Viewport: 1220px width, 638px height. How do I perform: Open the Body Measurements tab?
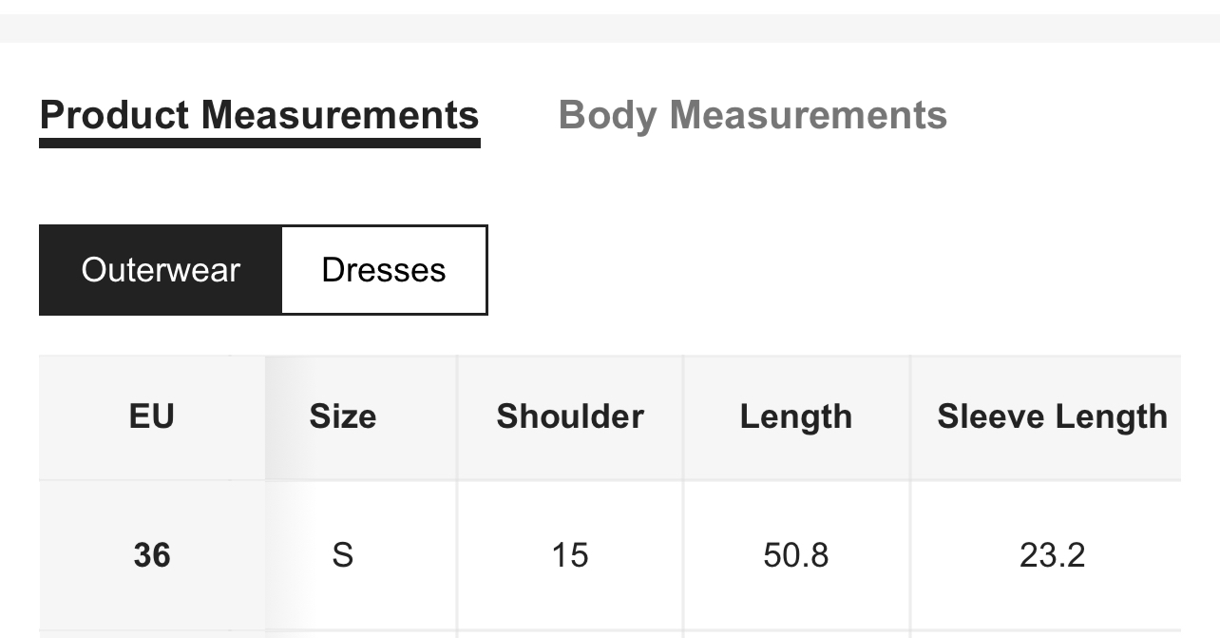[x=753, y=115]
